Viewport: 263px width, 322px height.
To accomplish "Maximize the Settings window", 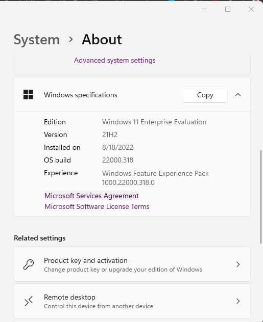I will (228, 9).
